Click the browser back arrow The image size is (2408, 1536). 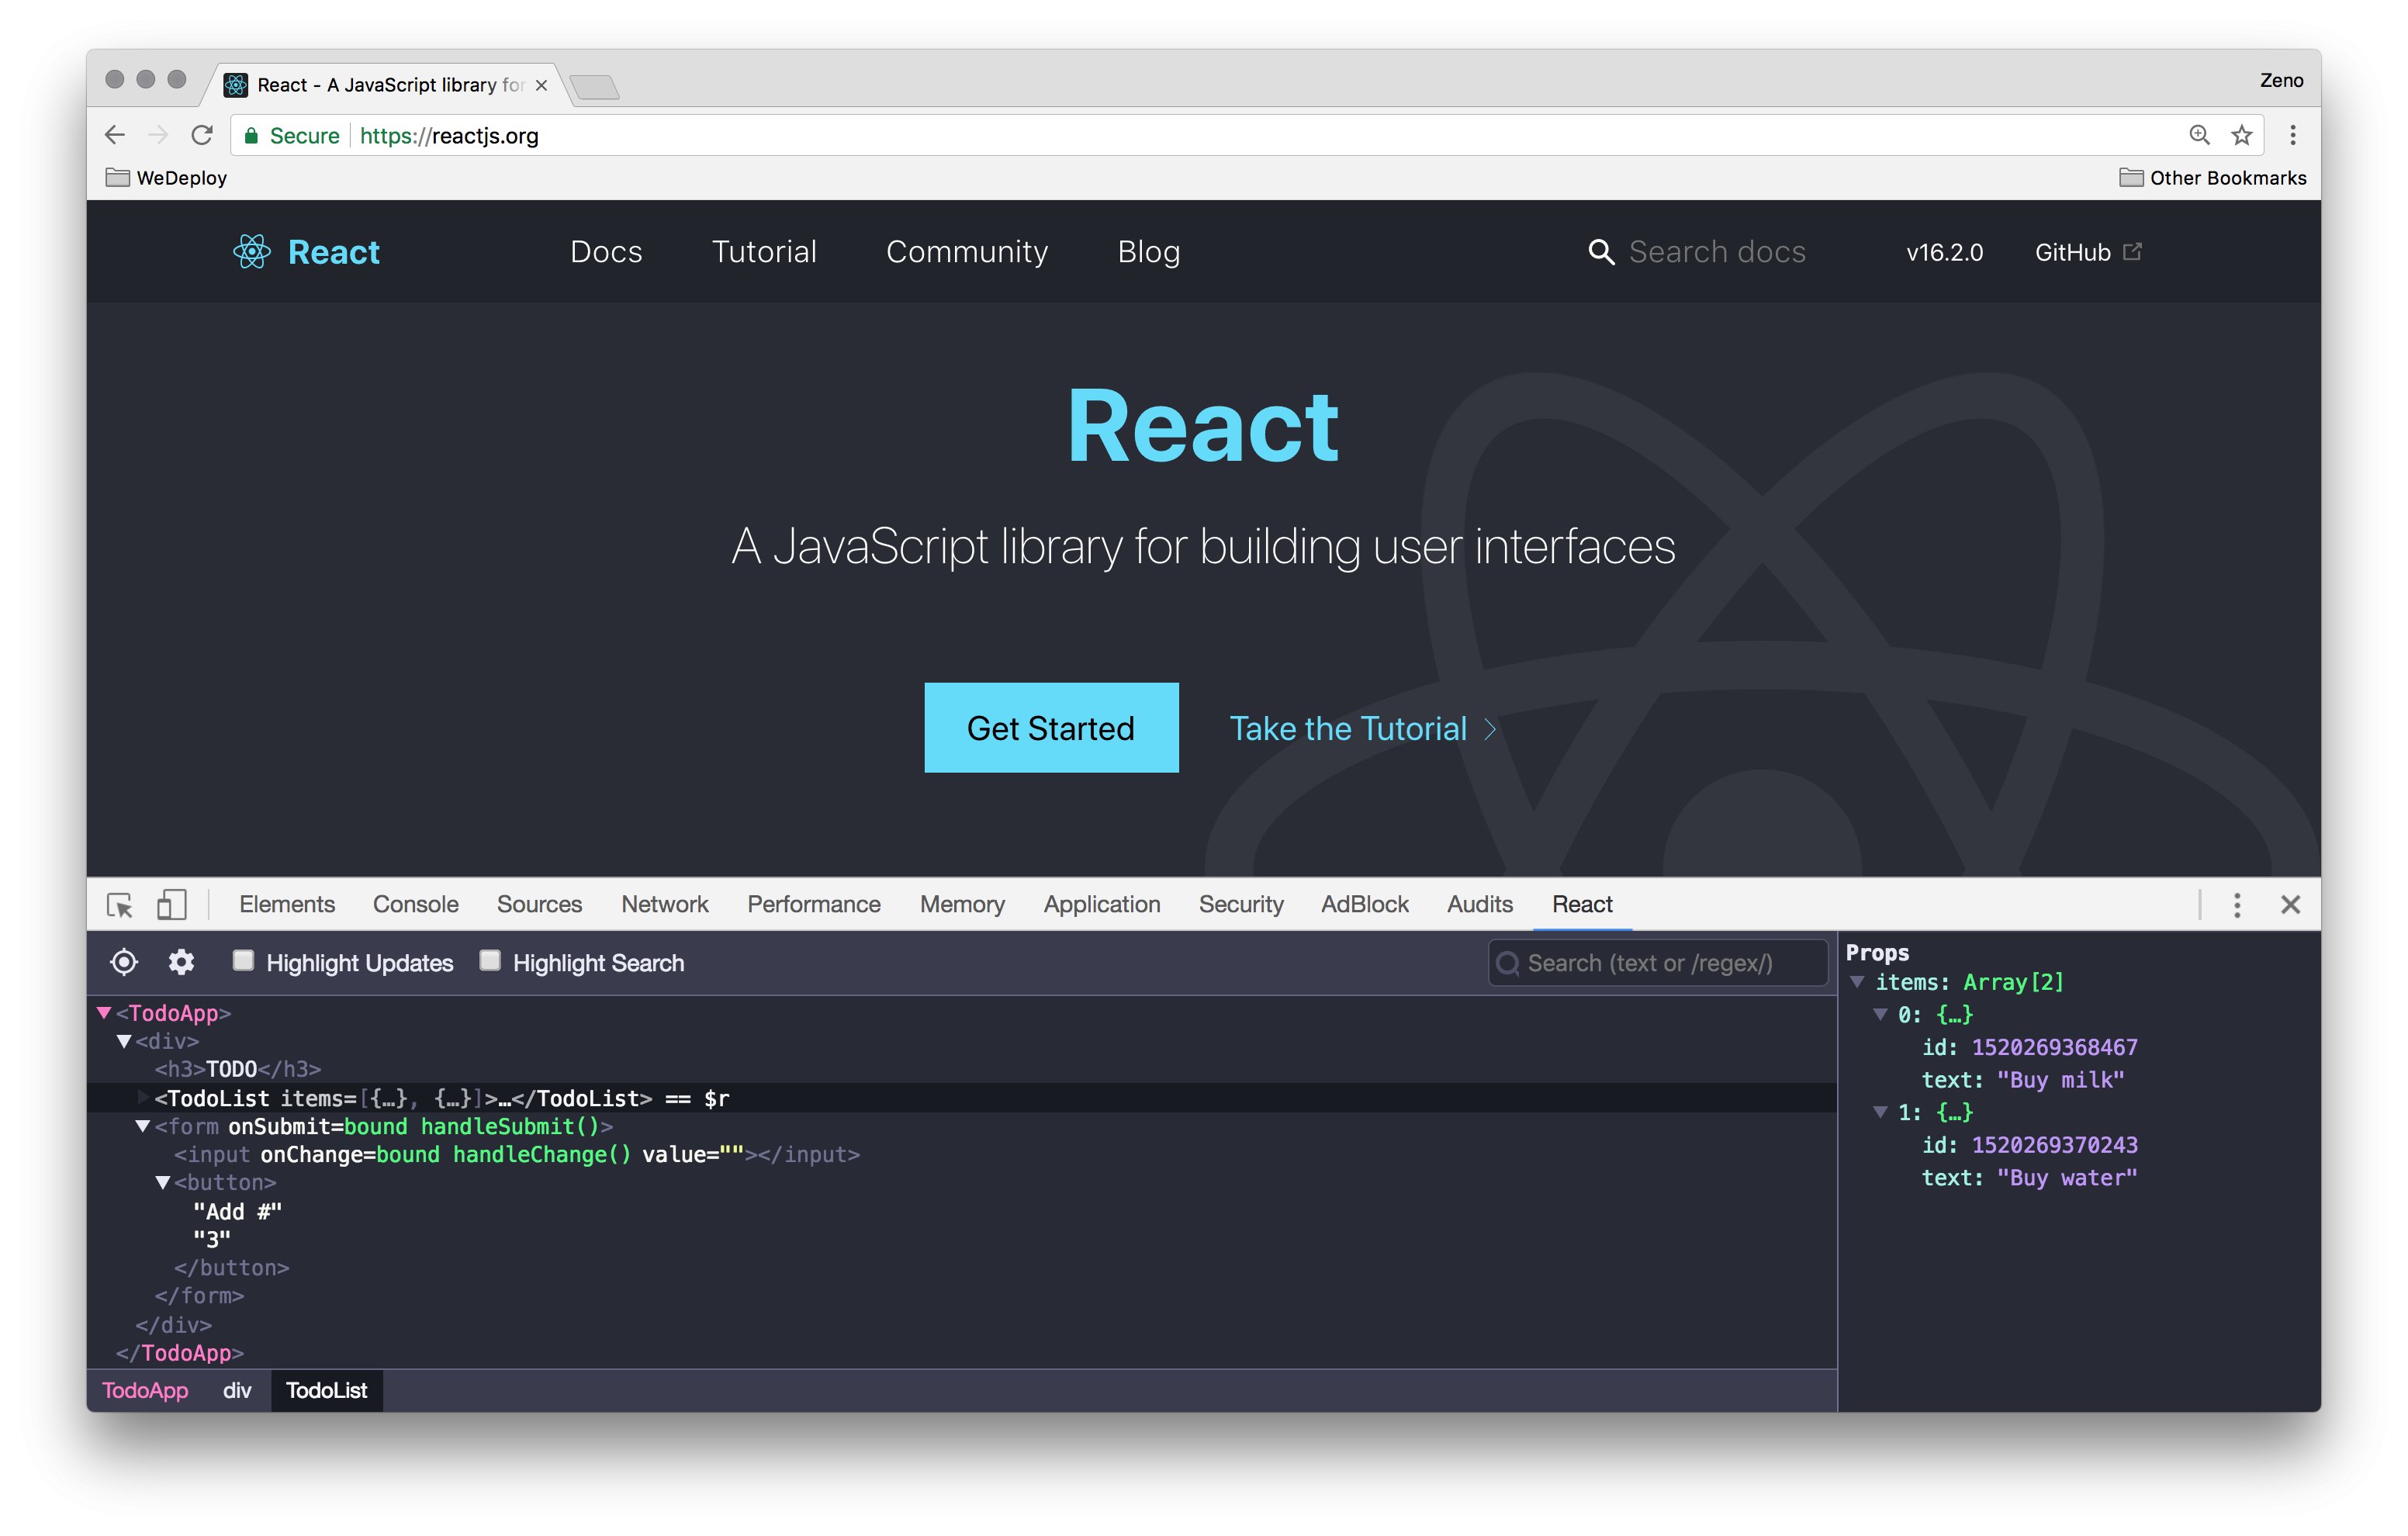(115, 135)
